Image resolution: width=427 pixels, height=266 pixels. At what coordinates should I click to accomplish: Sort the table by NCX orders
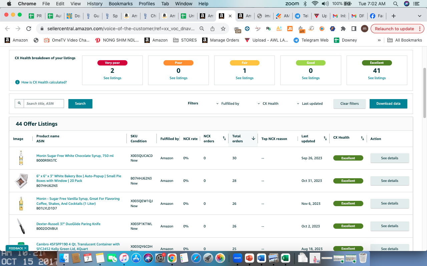[224, 138]
